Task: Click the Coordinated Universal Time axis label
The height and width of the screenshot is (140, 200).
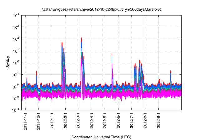Action: tap(102, 137)
